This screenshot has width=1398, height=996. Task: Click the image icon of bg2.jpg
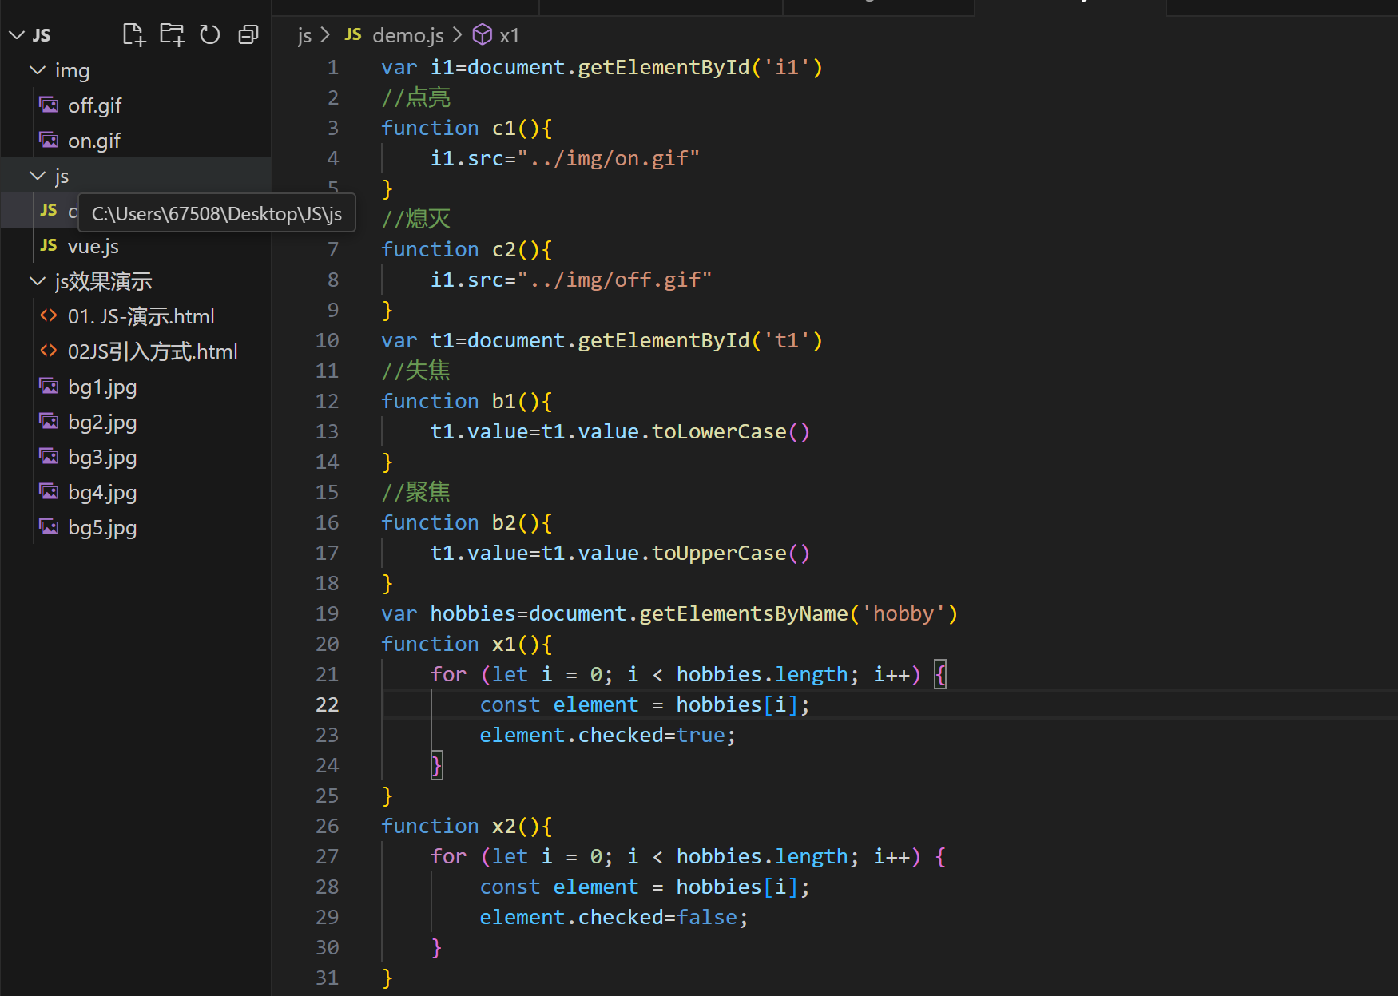point(49,422)
